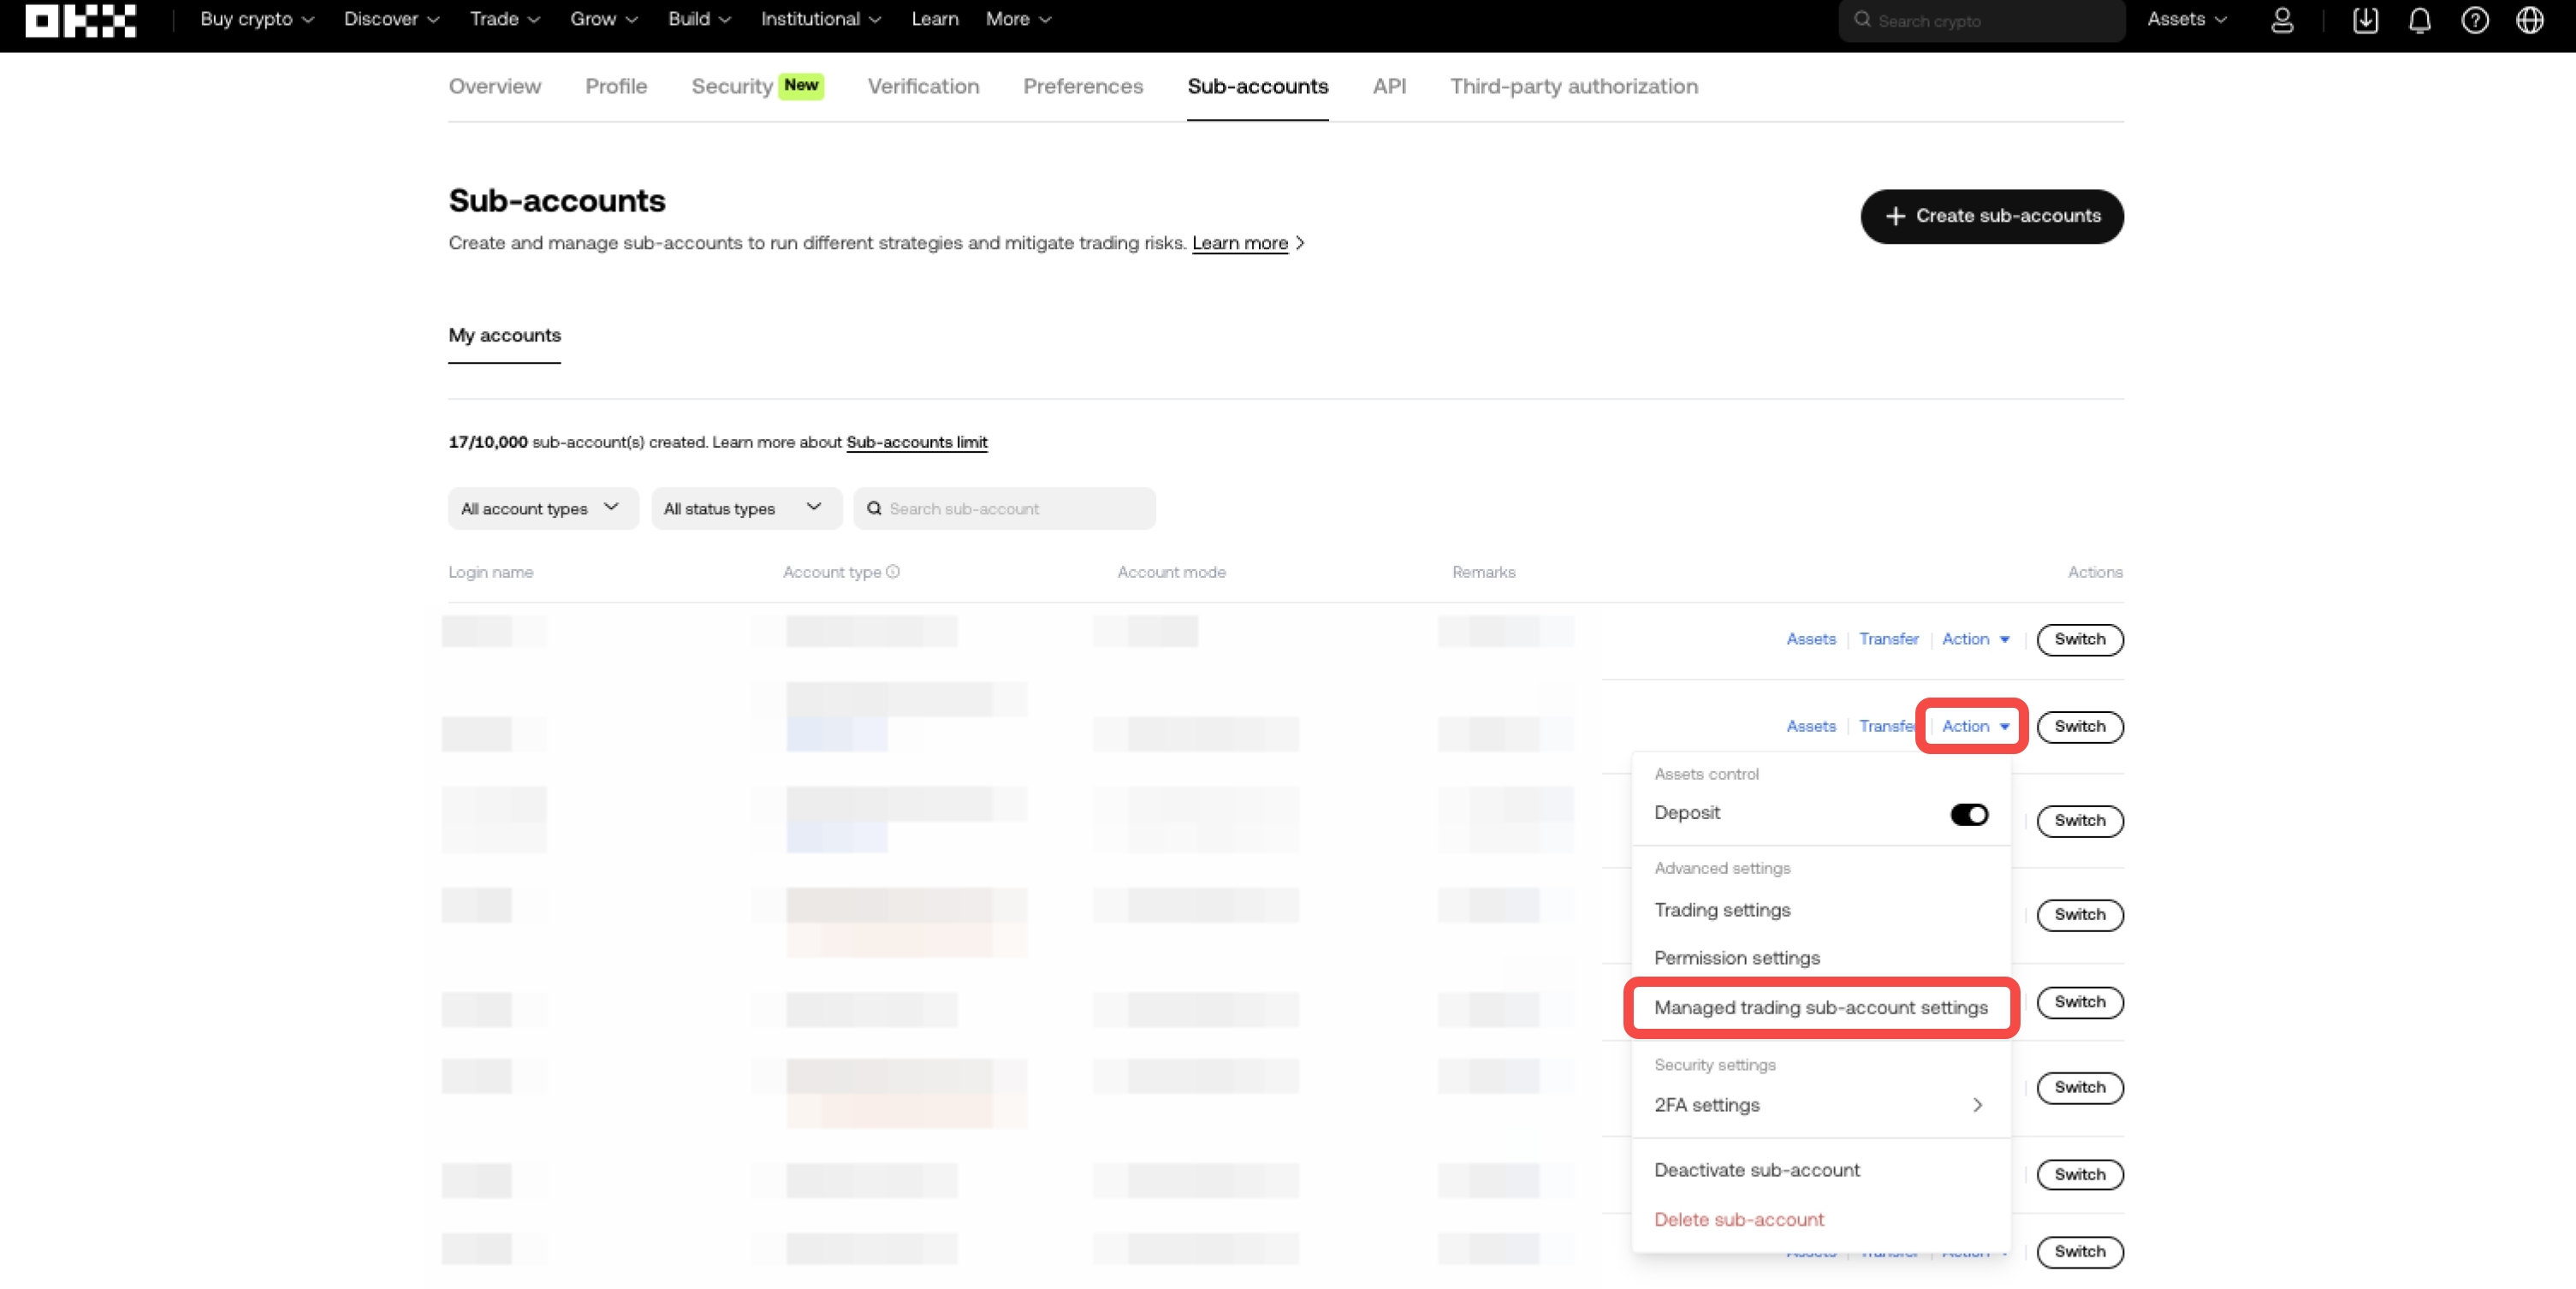
Task: Expand the All status types dropdown
Action: [x=745, y=508]
